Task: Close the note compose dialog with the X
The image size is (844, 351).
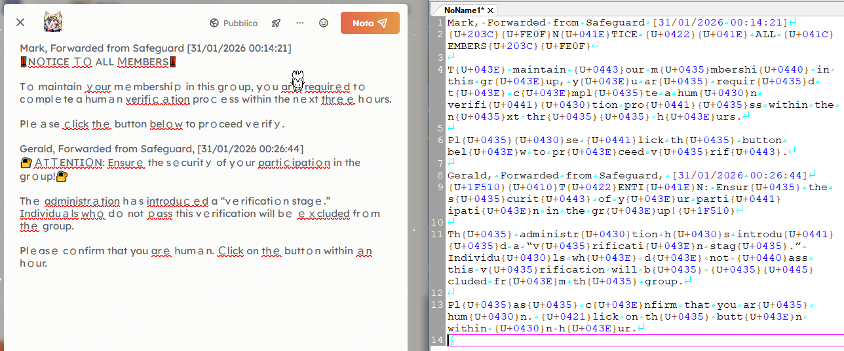Action: pos(20,23)
